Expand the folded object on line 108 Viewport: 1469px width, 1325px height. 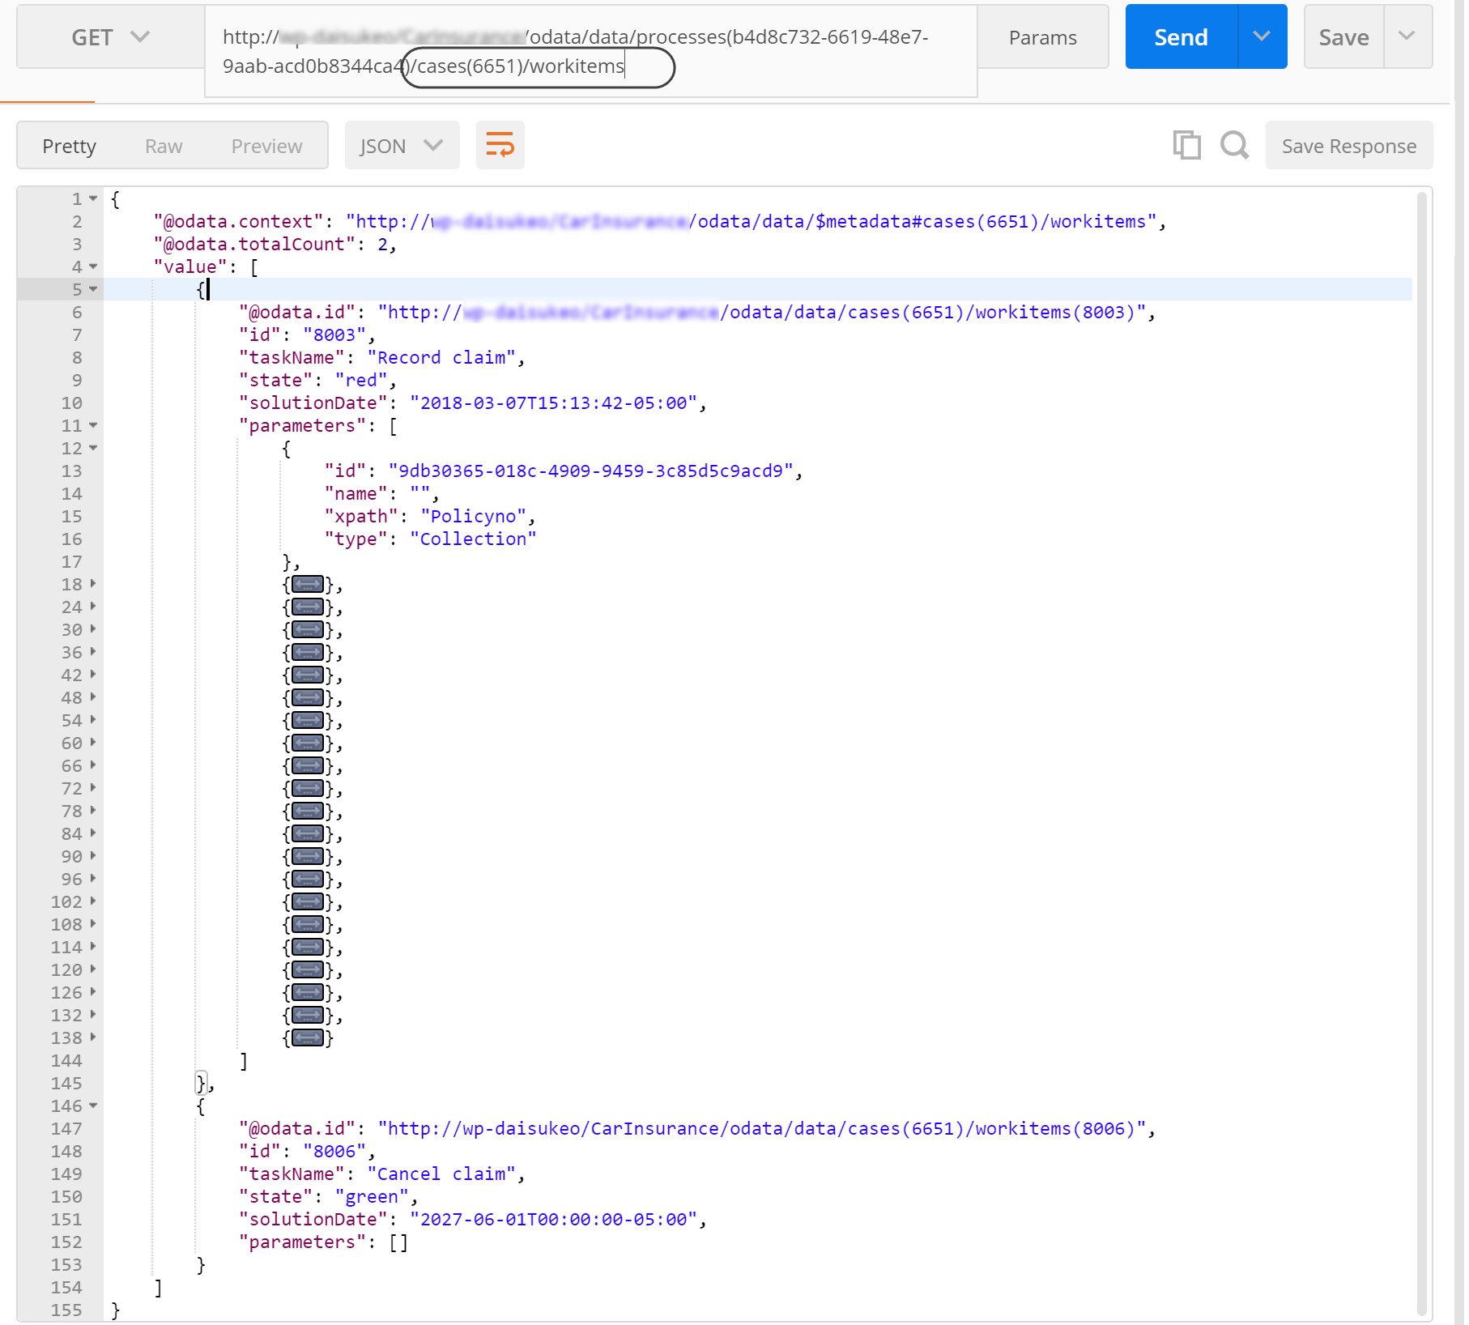click(308, 925)
